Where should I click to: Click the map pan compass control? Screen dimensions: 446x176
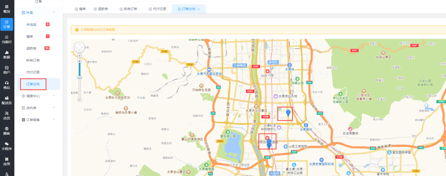point(80,47)
